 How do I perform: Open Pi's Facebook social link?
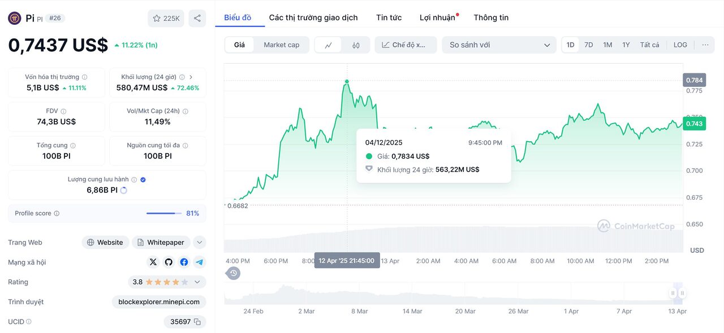184,262
